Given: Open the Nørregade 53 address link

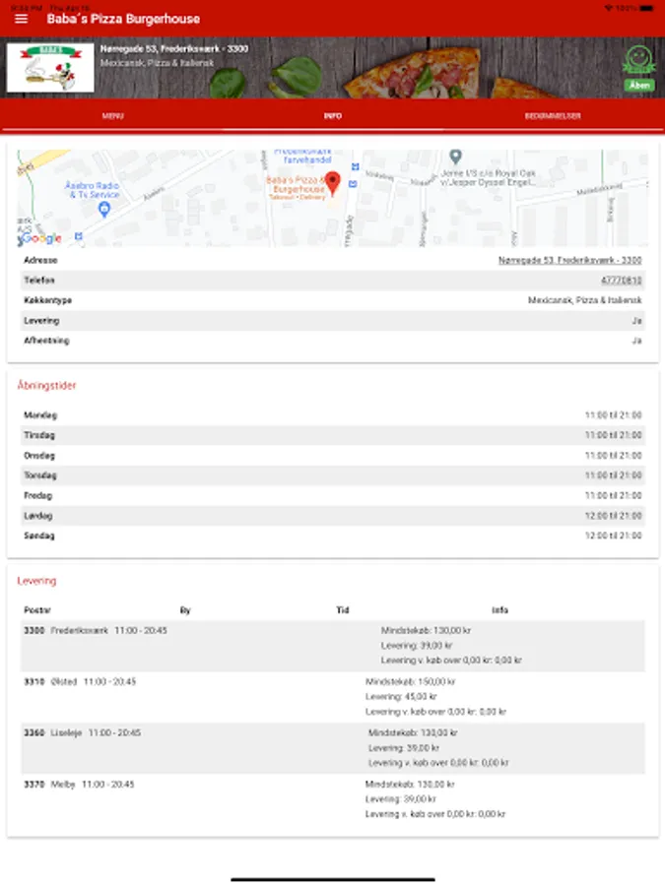Looking at the screenshot, I should [x=569, y=260].
